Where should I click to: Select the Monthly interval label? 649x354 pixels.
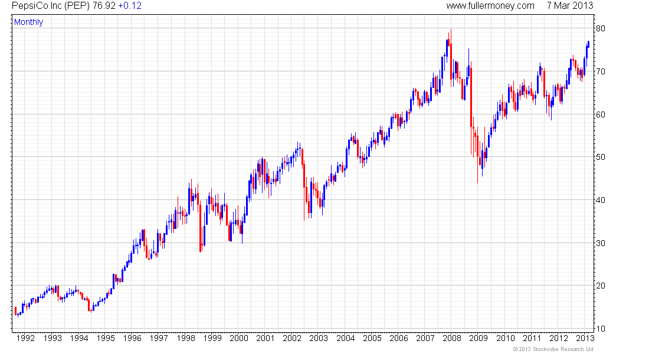[x=28, y=22]
